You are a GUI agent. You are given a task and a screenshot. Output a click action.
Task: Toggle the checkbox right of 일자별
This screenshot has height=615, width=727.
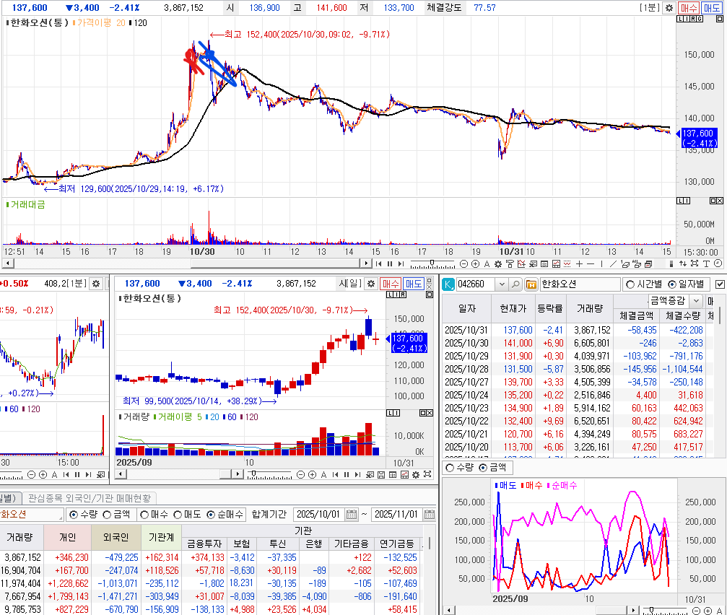click(720, 284)
